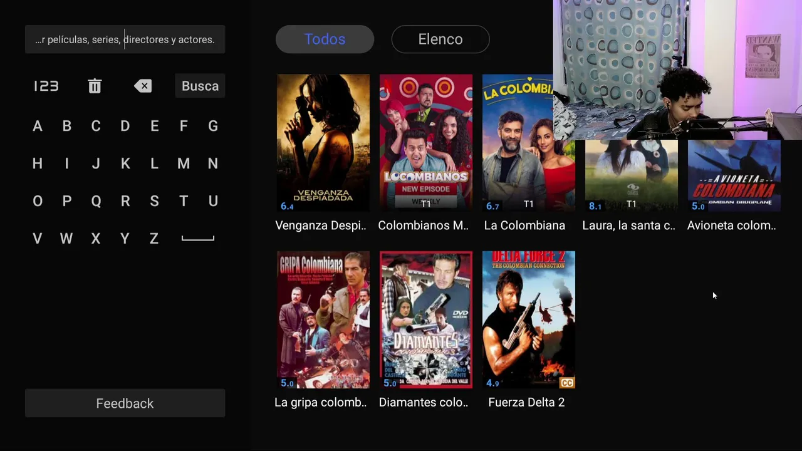
Task: Switch to the Elenco tab
Action: click(440, 39)
